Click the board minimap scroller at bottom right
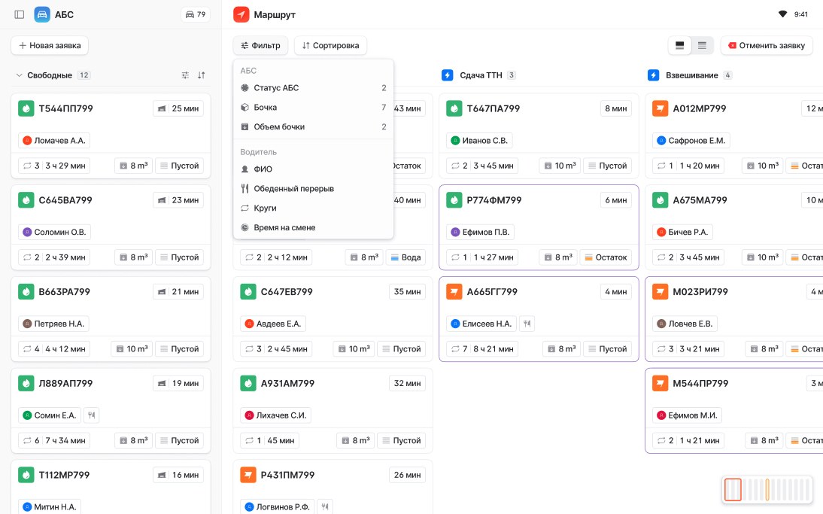This screenshot has width=823, height=514. (767, 489)
